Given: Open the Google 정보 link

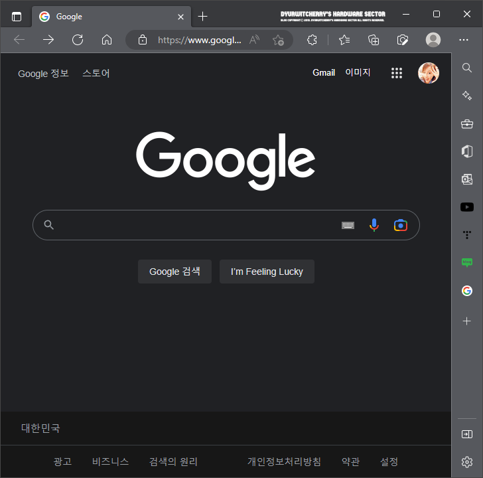Looking at the screenshot, I should point(43,73).
